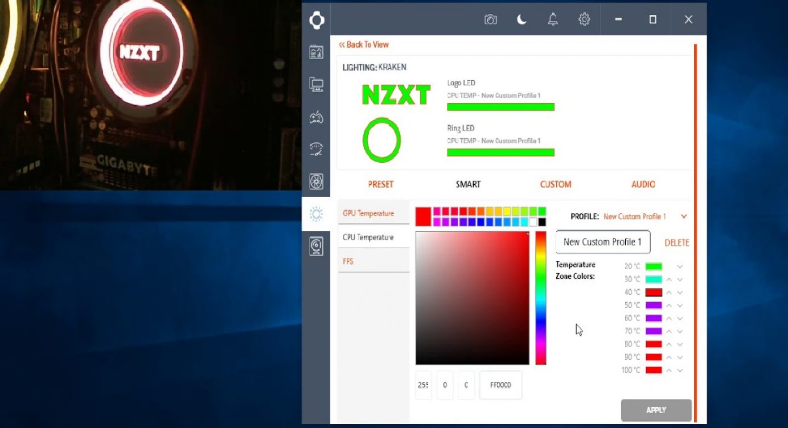Select the 40 °C red zone color
The width and height of the screenshot is (788, 428).
coord(654,293)
